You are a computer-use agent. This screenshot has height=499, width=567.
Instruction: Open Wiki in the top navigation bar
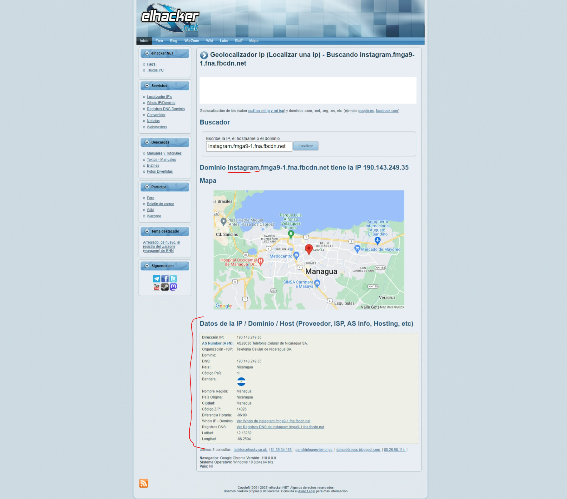click(x=209, y=41)
